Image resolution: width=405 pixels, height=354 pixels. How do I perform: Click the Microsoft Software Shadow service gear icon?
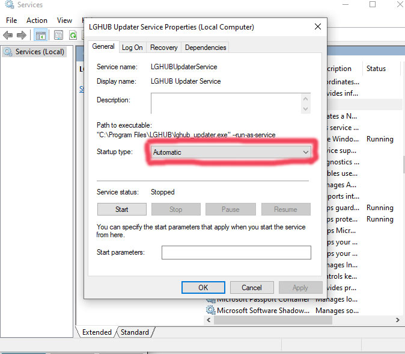coord(210,310)
